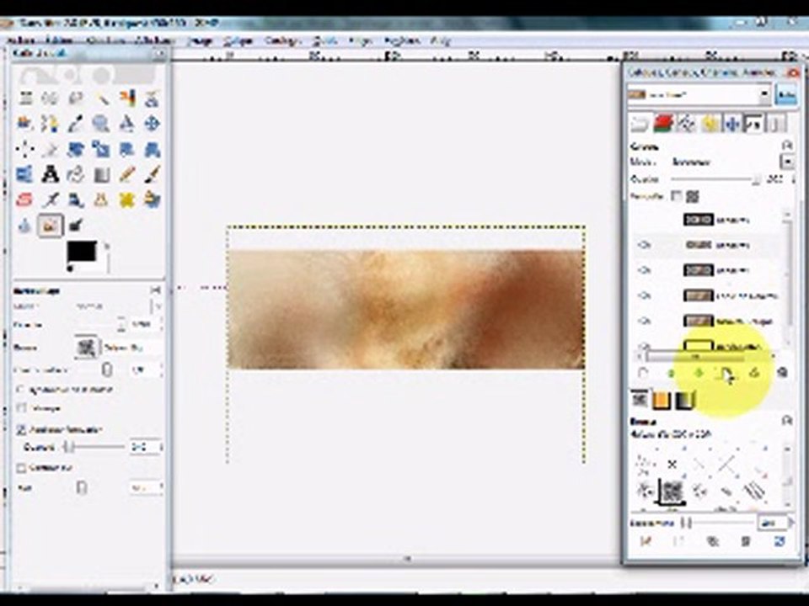Open the Layer menu

click(238, 41)
